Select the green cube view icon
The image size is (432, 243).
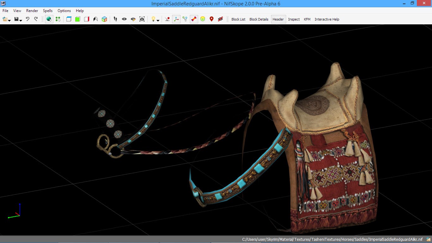[78, 19]
